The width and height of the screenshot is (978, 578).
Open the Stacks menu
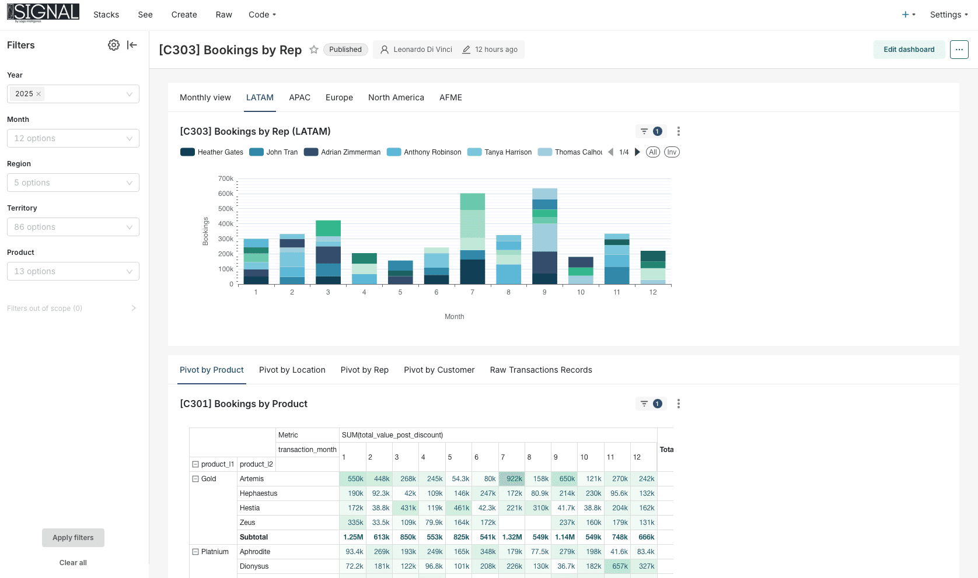[106, 15]
